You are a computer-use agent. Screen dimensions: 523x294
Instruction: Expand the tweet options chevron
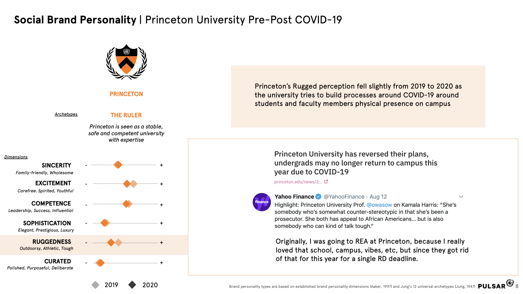(461, 197)
